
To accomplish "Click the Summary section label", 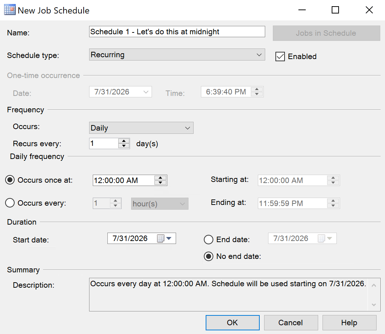I will (x=23, y=270).
